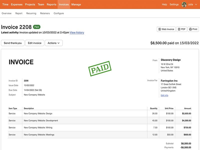Screen dimensions: 200x150
Task: Open the Settings link in header
Action: tap(174, 4)
